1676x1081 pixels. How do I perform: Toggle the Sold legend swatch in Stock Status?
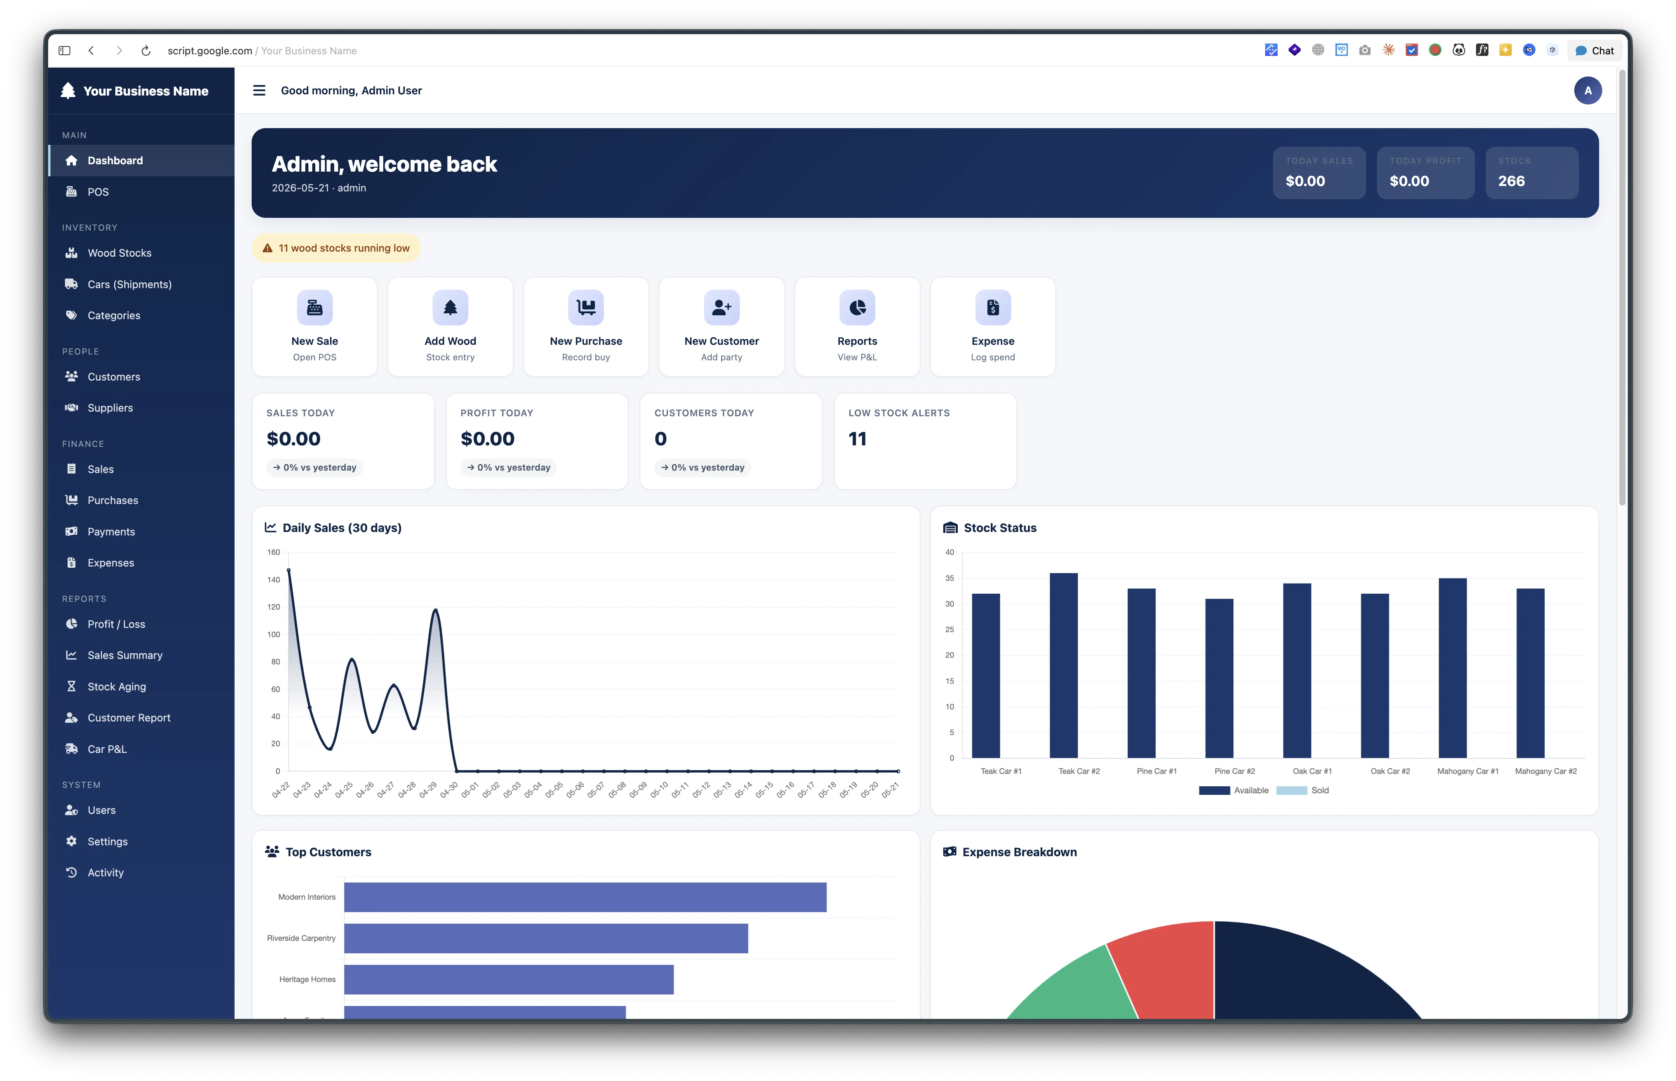pos(1292,791)
